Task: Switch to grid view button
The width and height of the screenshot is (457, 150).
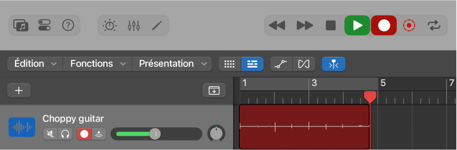Action: coord(230,64)
